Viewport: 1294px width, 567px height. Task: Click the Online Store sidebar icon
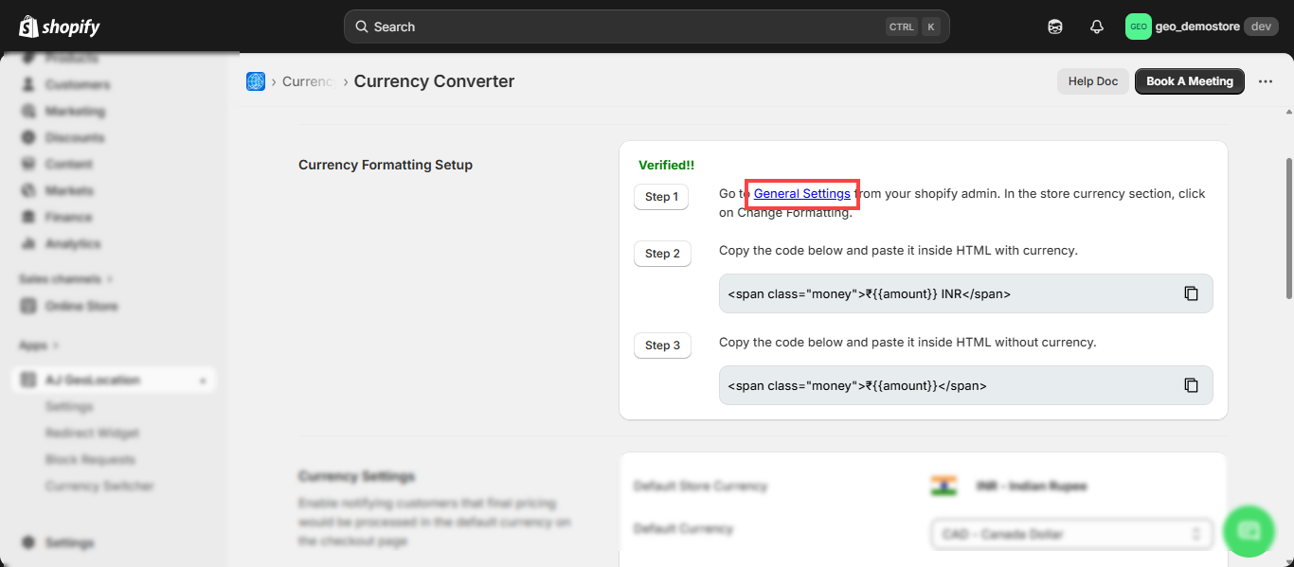pos(27,307)
